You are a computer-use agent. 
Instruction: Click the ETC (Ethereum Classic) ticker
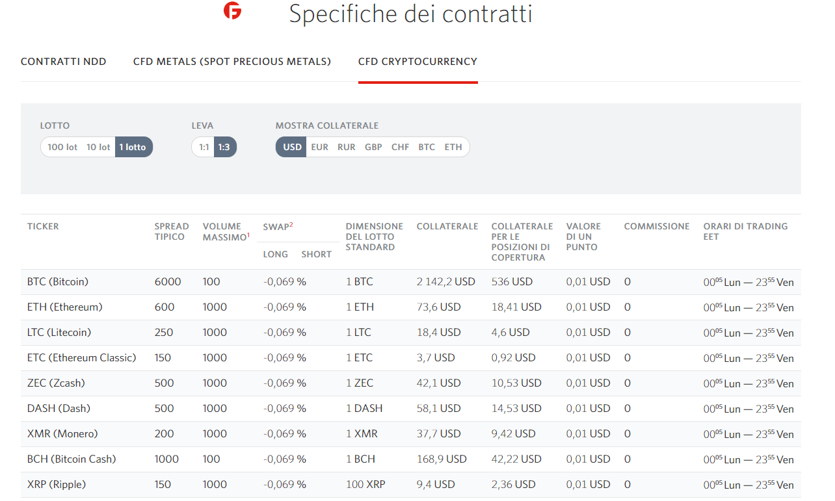pyautogui.click(x=82, y=357)
